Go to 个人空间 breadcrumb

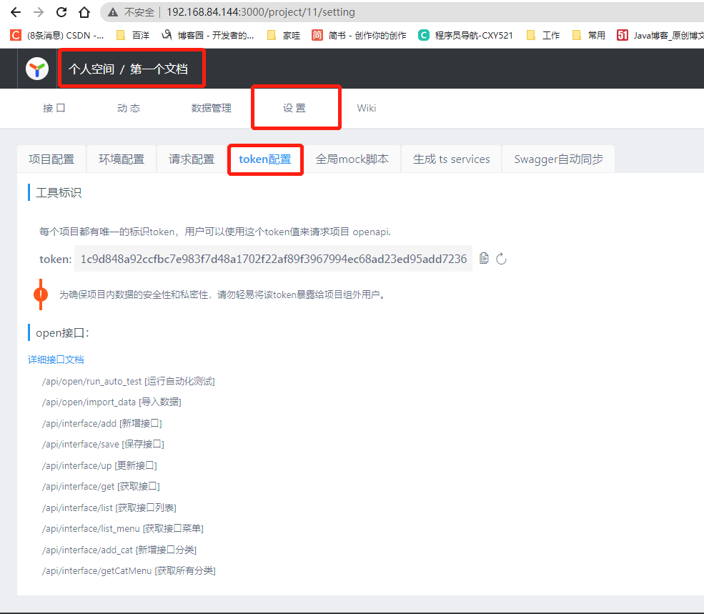tap(91, 69)
